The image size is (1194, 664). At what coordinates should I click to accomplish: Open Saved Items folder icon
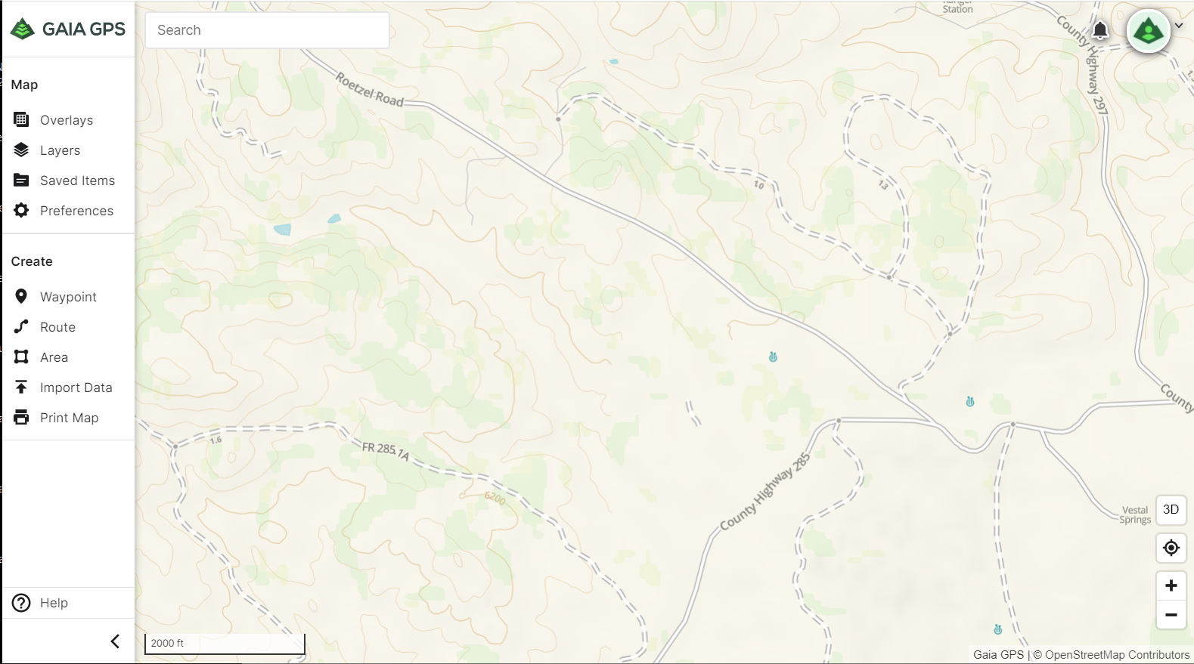(21, 180)
